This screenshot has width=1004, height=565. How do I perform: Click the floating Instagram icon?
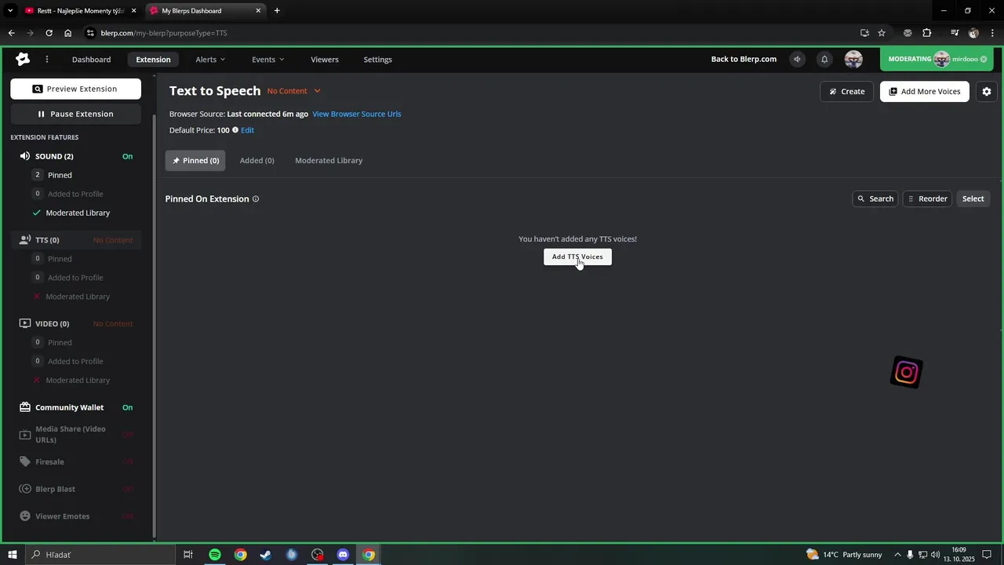[907, 373]
